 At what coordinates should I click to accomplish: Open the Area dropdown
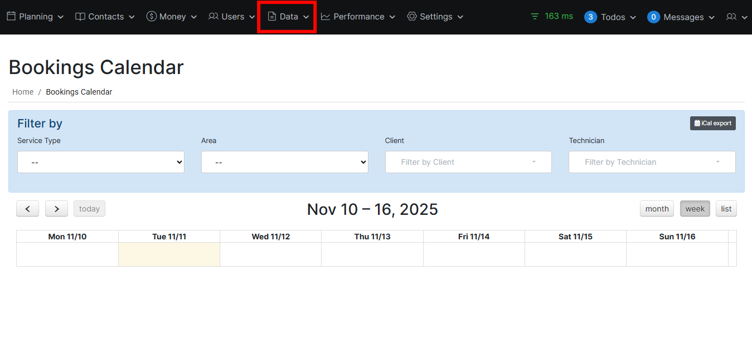[x=284, y=162]
